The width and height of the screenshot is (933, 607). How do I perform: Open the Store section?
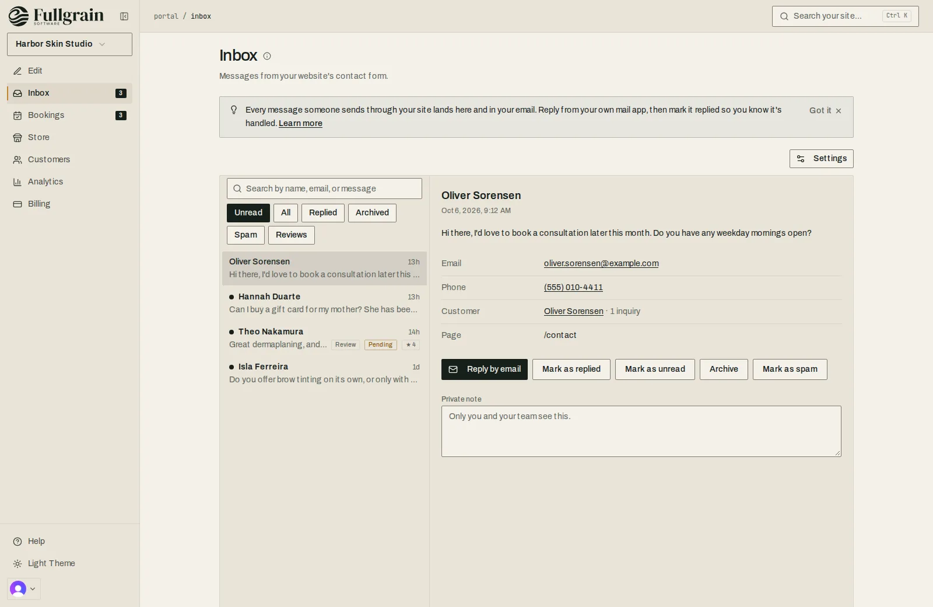(69, 137)
